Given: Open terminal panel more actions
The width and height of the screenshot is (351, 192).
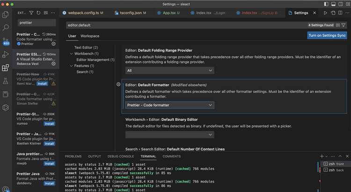Looking at the screenshot, I should pos(333,156).
